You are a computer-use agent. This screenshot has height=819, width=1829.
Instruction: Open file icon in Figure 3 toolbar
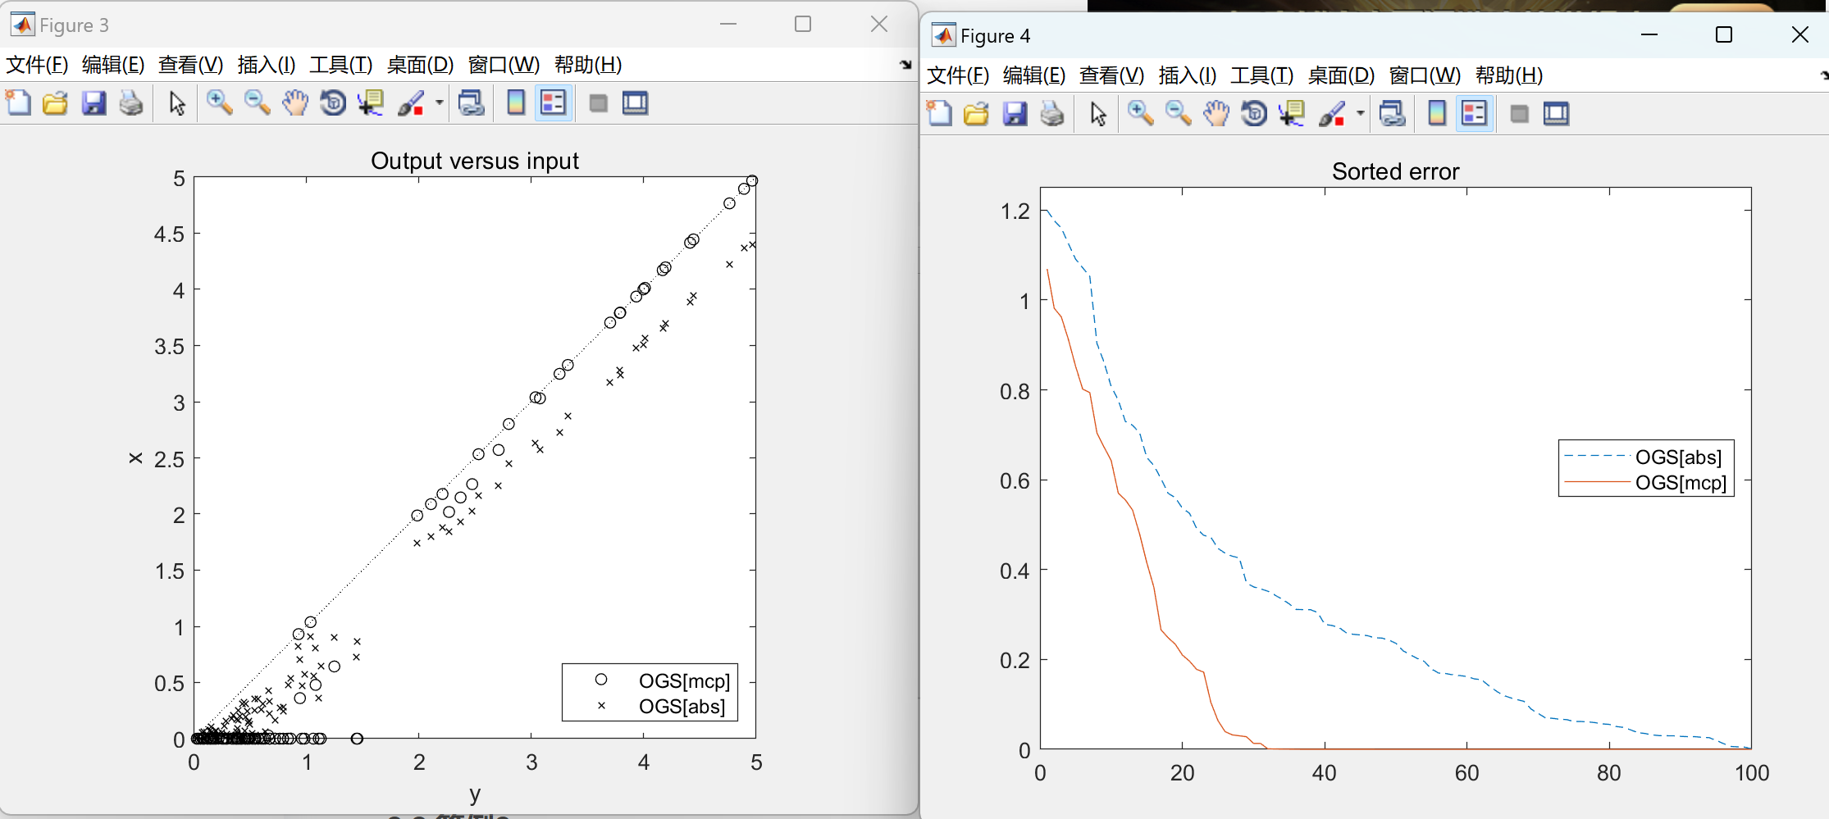tap(55, 103)
